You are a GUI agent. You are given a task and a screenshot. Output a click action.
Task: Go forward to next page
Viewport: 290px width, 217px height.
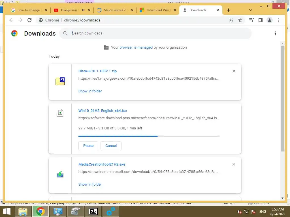(x=20, y=20)
